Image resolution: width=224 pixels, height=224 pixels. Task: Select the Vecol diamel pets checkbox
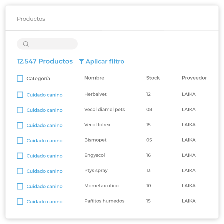coord(20,110)
